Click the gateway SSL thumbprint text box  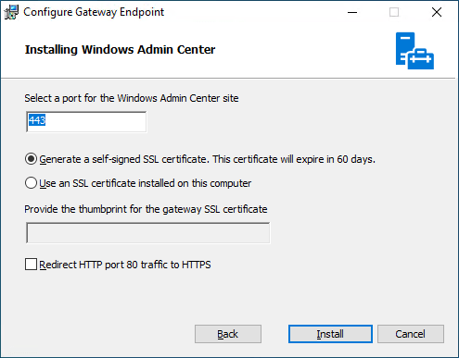[148, 233]
